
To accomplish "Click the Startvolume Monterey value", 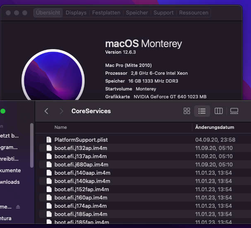I will (x=146, y=89).
